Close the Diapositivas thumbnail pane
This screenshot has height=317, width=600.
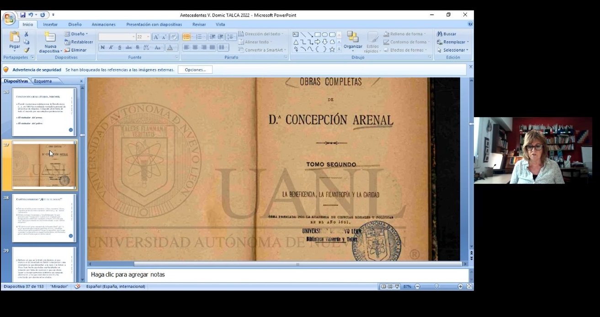[81, 81]
